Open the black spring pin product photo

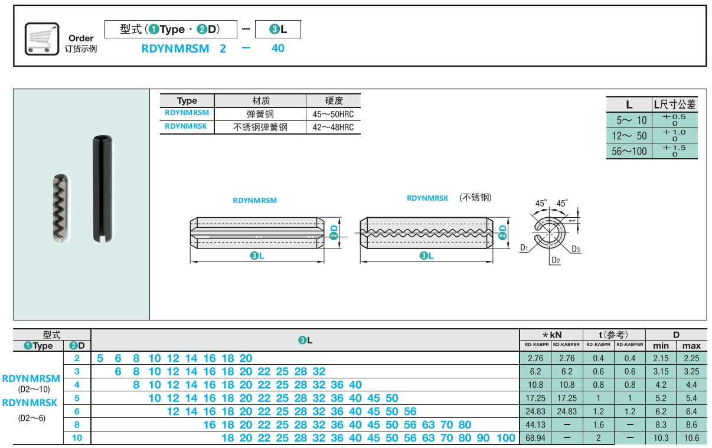click(x=103, y=189)
